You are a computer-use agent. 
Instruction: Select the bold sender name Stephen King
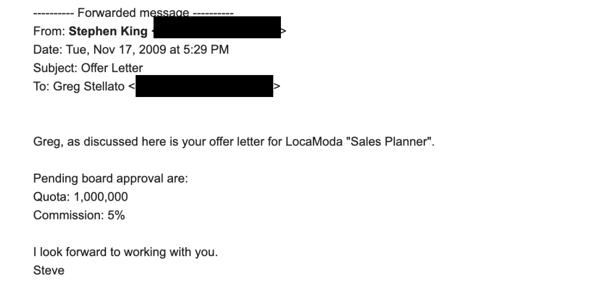point(108,31)
